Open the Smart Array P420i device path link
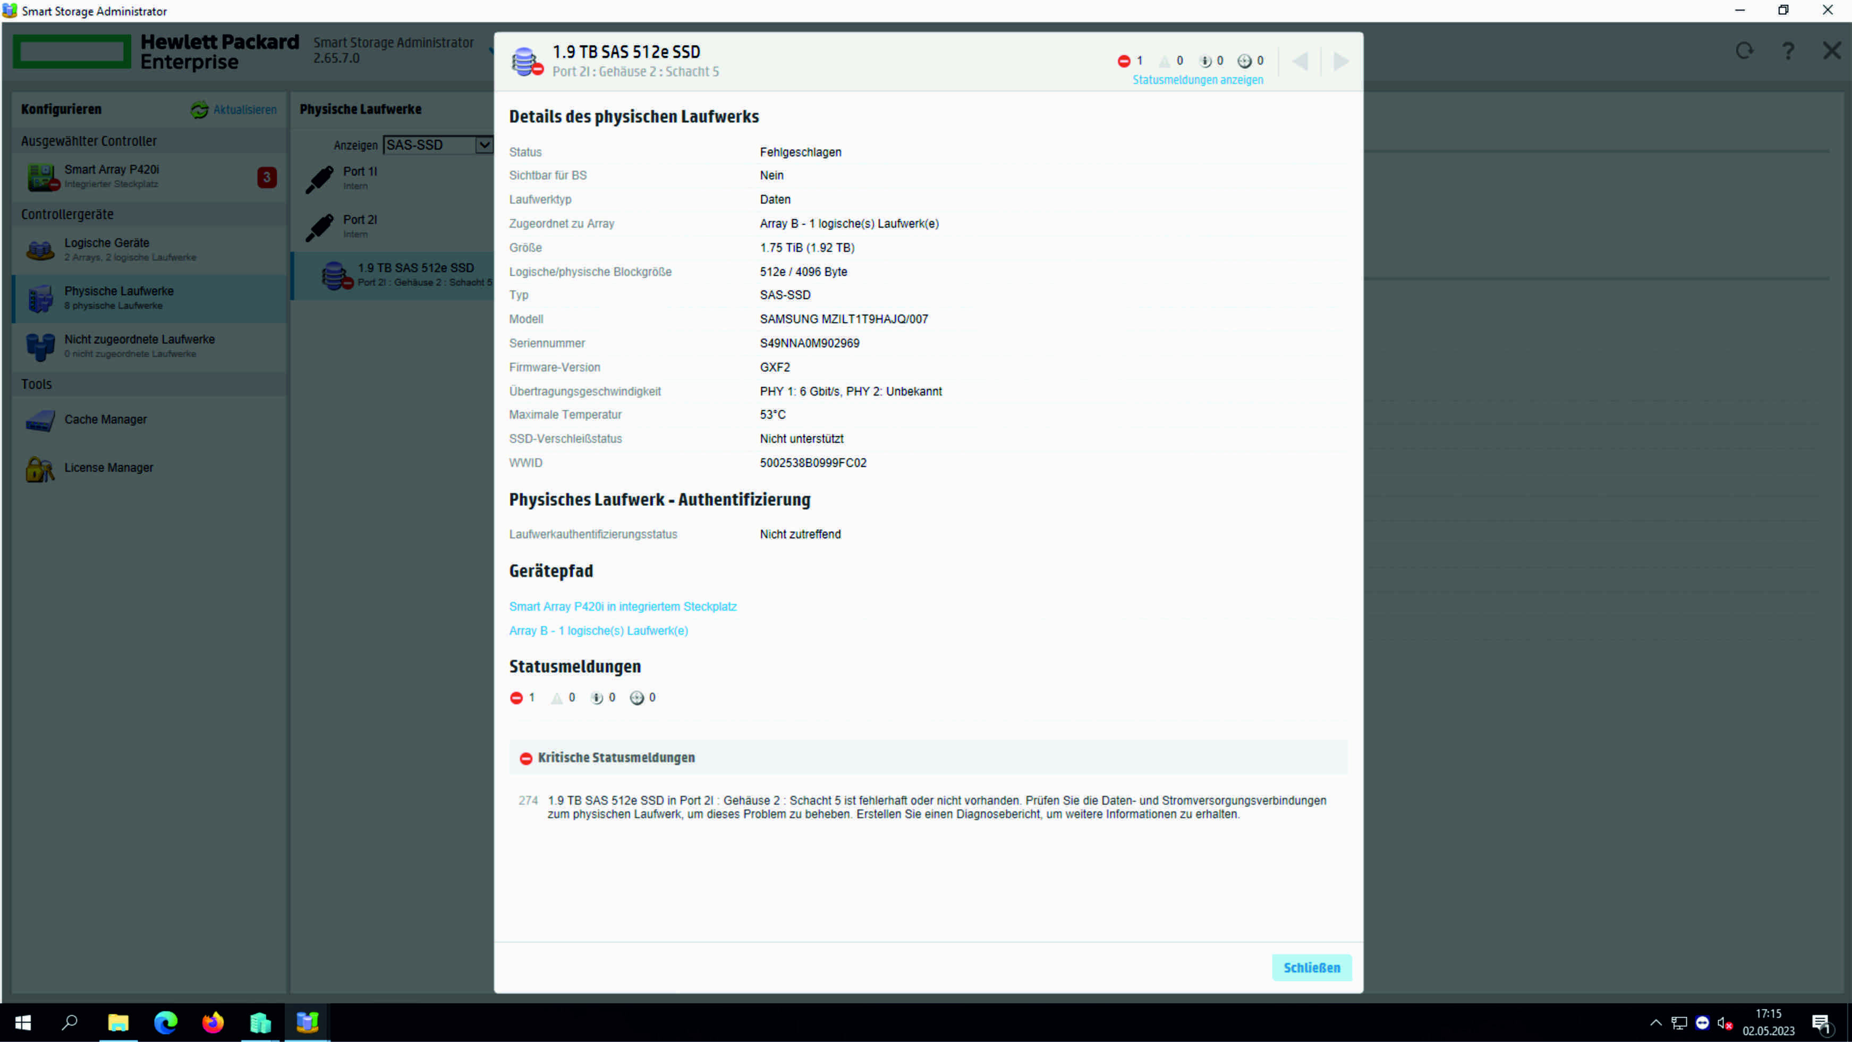Image resolution: width=1852 pixels, height=1042 pixels. tap(622, 607)
